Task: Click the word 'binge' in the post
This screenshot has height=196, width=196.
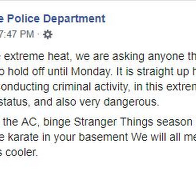Action: click(57, 122)
